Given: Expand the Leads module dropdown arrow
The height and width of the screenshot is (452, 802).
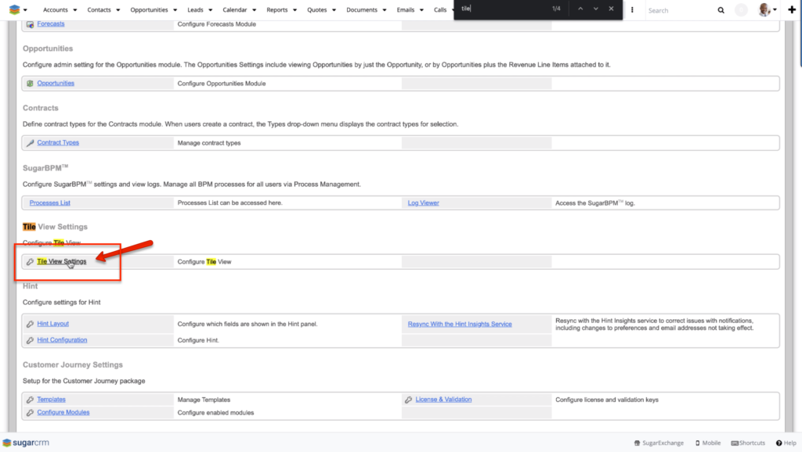Looking at the screenshot, I should 210,10.
